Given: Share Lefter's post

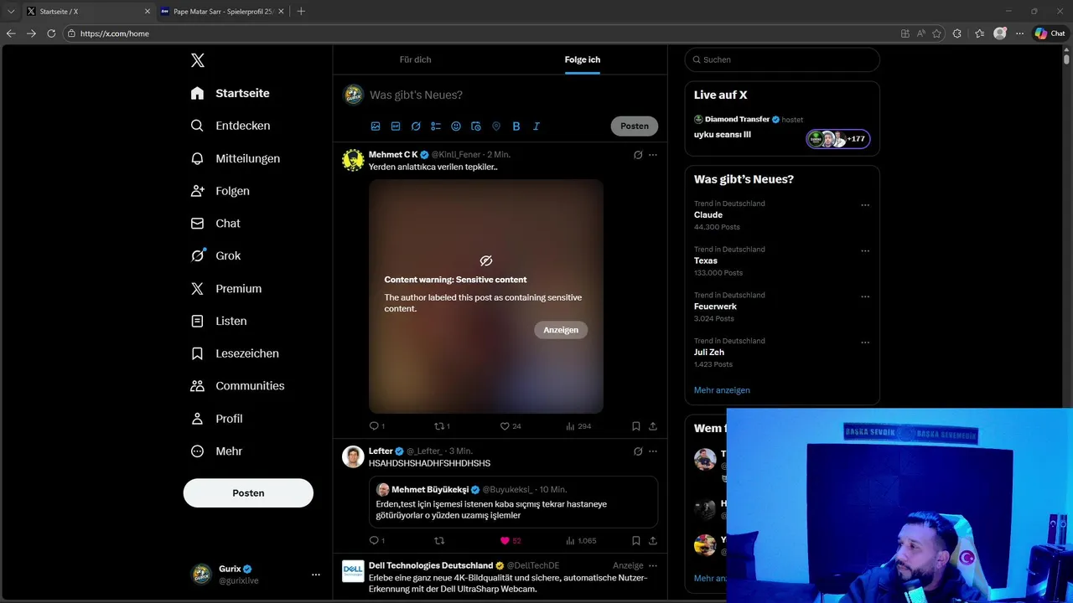Looking at the screenshot, I should (x=653, y=541).
